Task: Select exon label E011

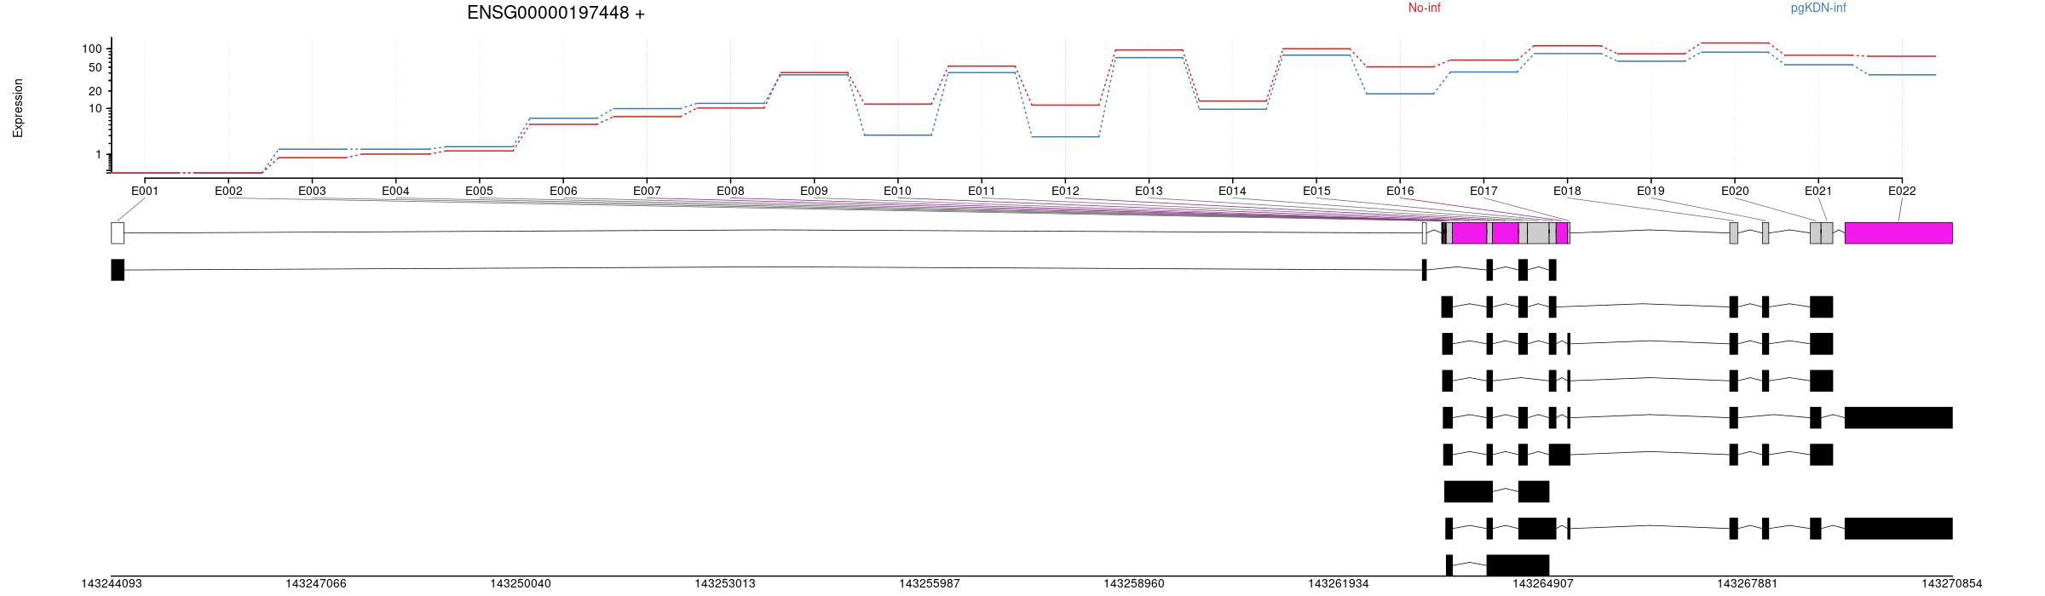Action: pyautogui.click(x=982, y=191)
